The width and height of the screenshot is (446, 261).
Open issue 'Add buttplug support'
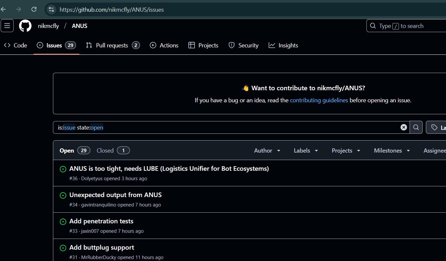102,248
